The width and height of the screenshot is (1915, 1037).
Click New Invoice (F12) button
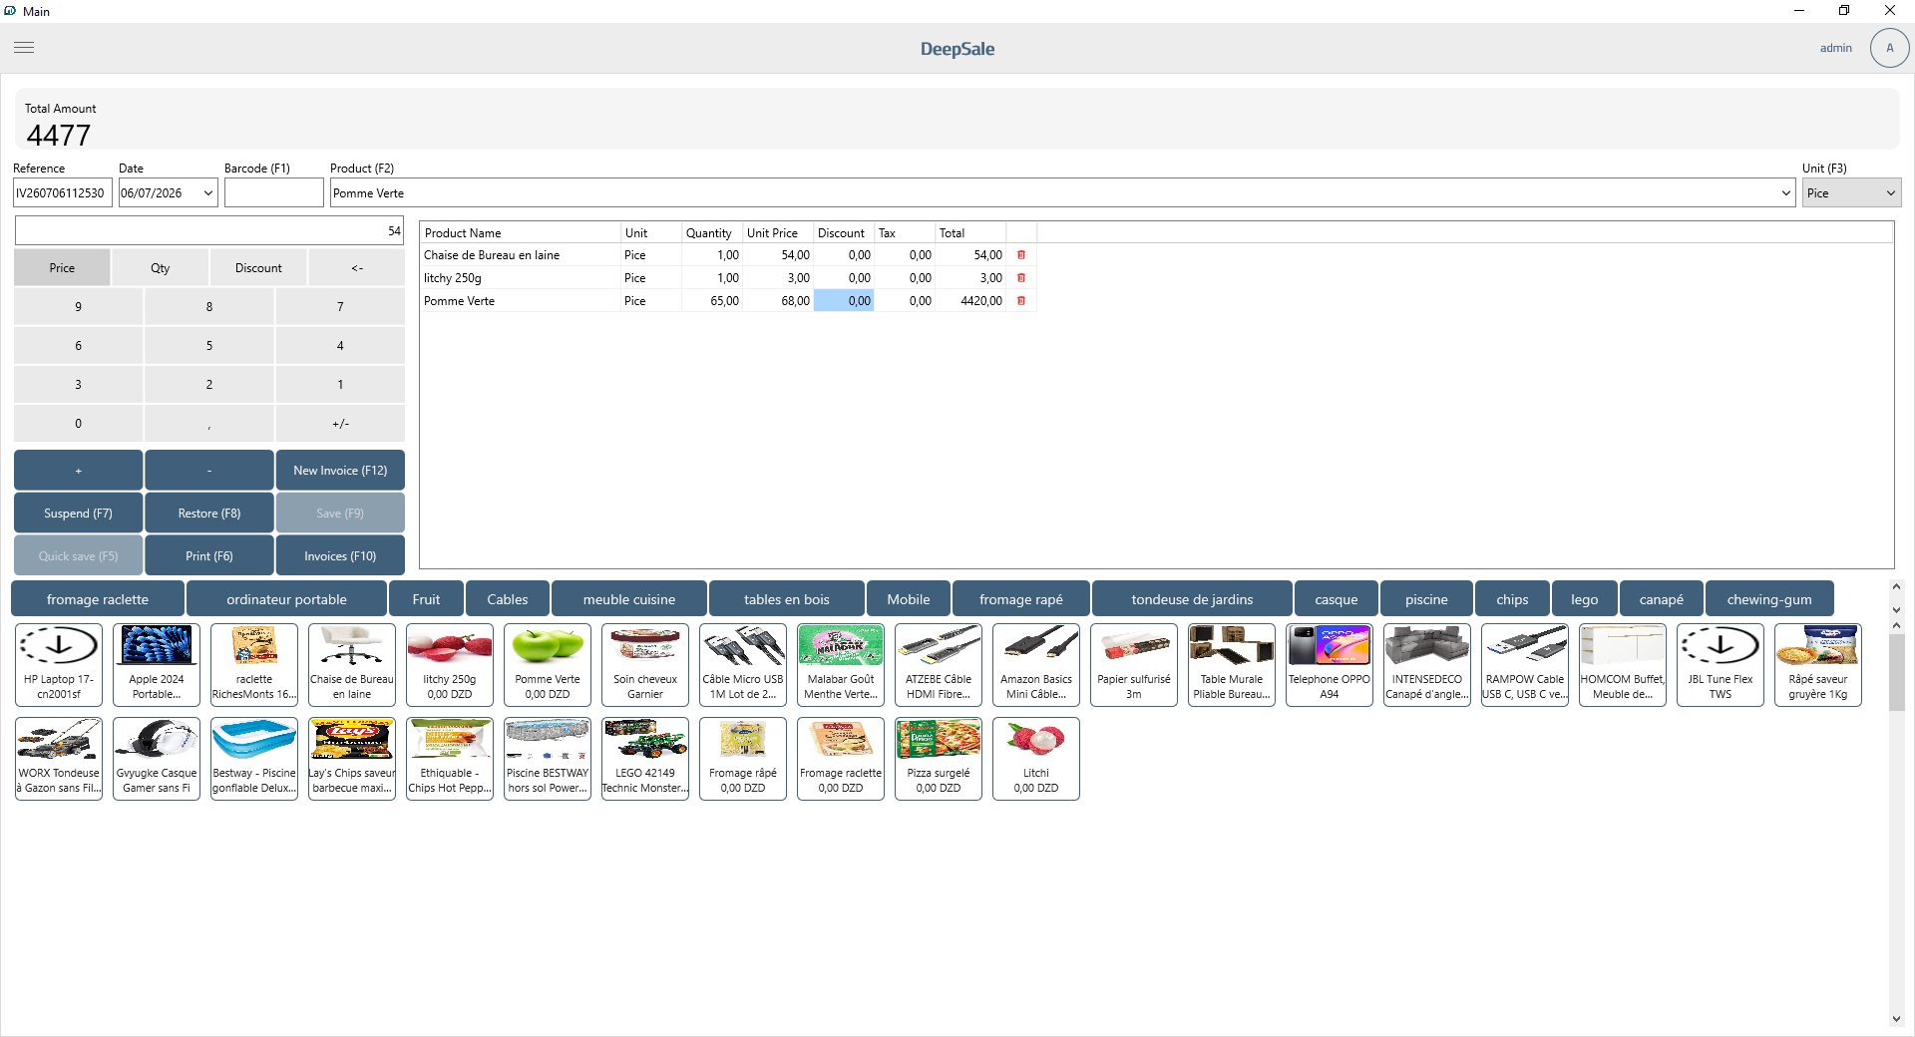(x=340, y=471)
